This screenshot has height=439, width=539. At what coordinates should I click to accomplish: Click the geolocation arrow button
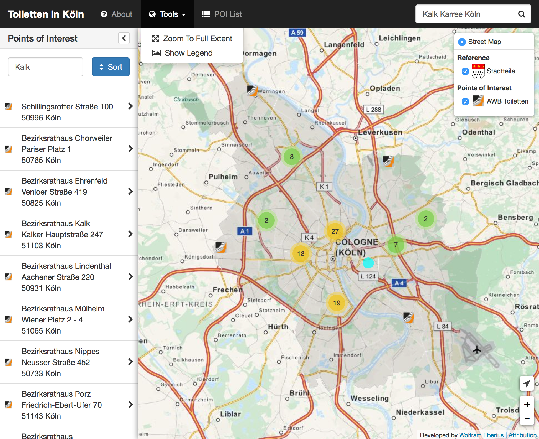527,383
